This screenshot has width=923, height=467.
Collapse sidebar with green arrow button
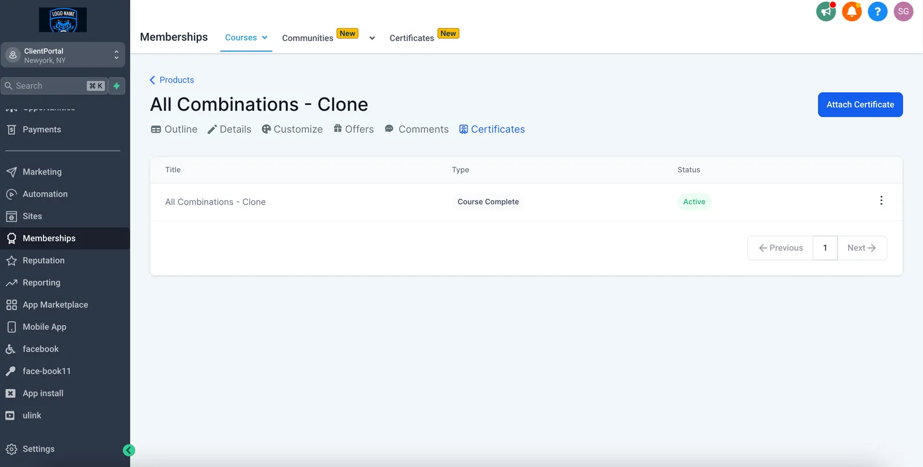pyautogui.click(x=129, y=450)
